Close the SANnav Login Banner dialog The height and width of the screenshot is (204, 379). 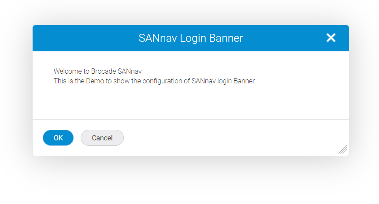tap(331, 38)
